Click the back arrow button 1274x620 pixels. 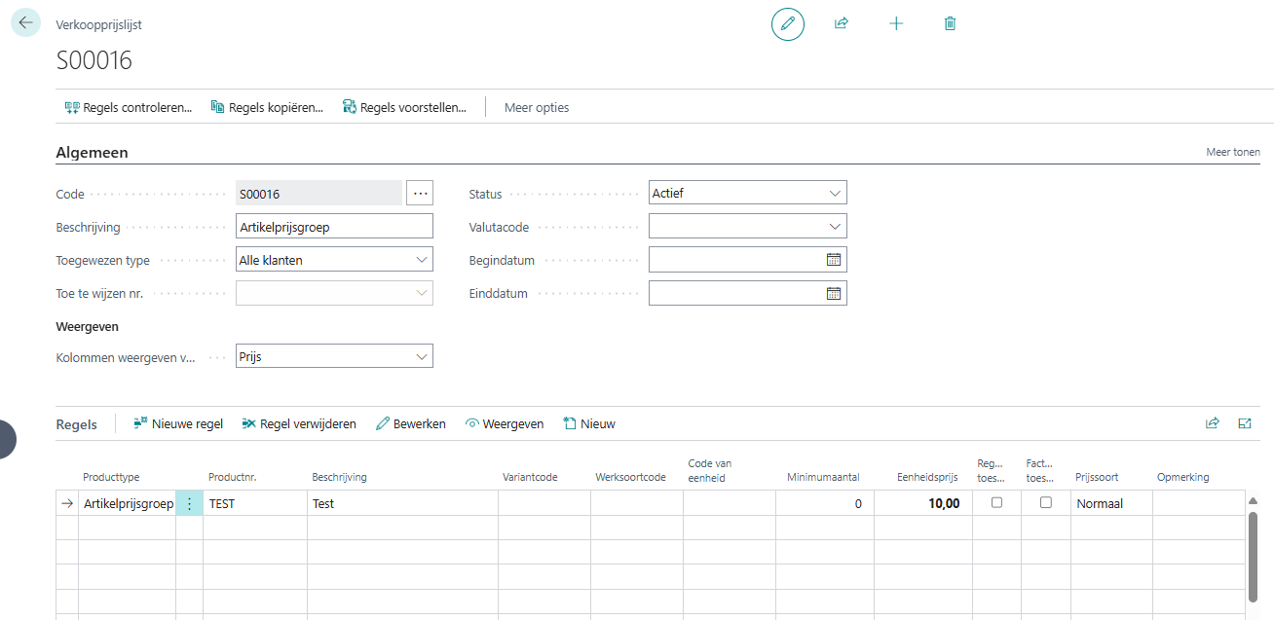point(25,22)
